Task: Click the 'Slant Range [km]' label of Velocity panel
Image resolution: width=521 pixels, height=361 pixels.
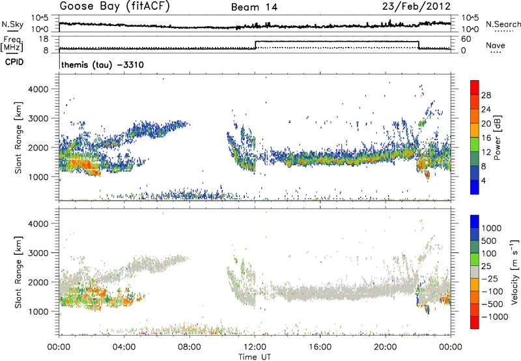Action: tap(18, 272)
